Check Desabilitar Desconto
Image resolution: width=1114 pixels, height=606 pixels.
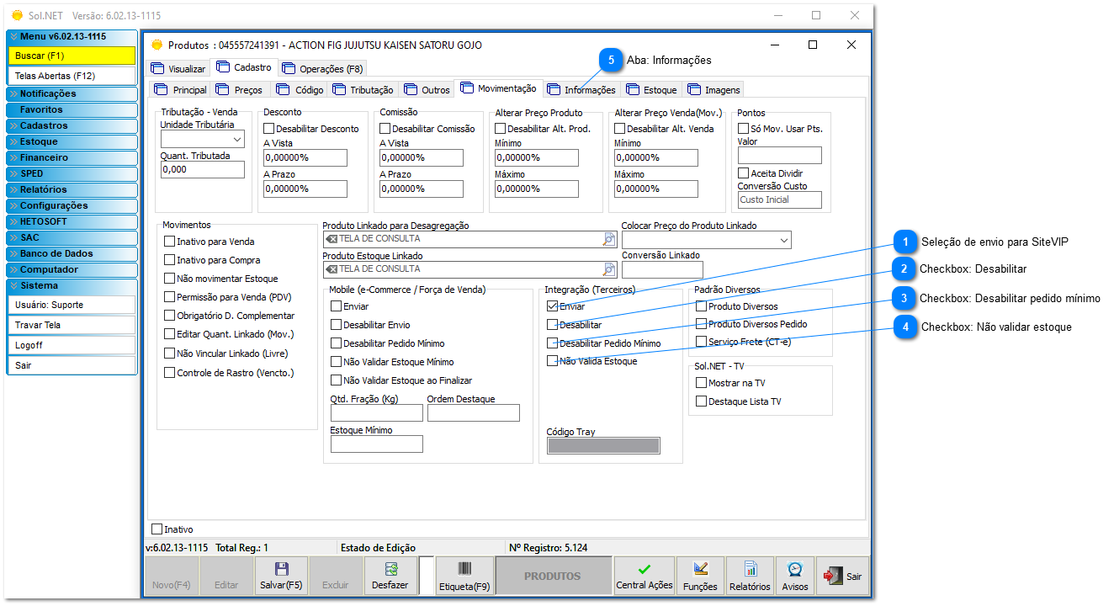(x=268, y=129)
